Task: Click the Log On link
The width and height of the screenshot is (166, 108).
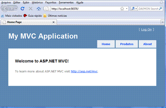Action: point(146,29)
